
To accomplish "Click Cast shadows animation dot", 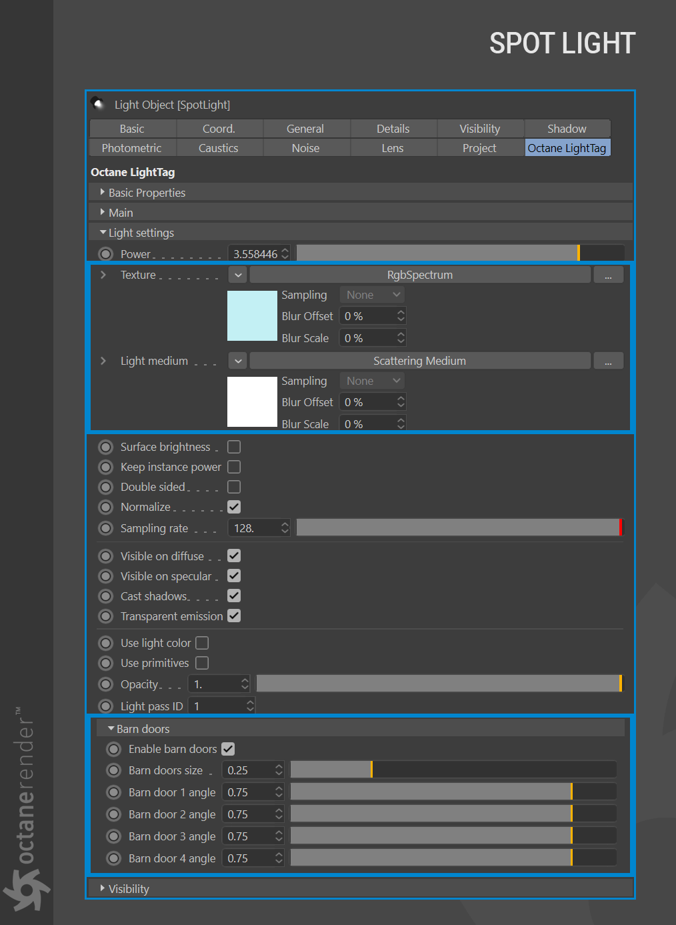I will (x=105, y=596).
